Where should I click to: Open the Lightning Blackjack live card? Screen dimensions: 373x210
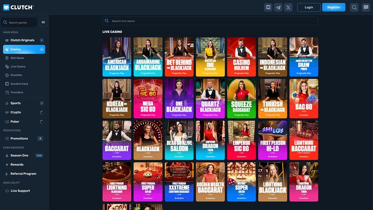273,182
